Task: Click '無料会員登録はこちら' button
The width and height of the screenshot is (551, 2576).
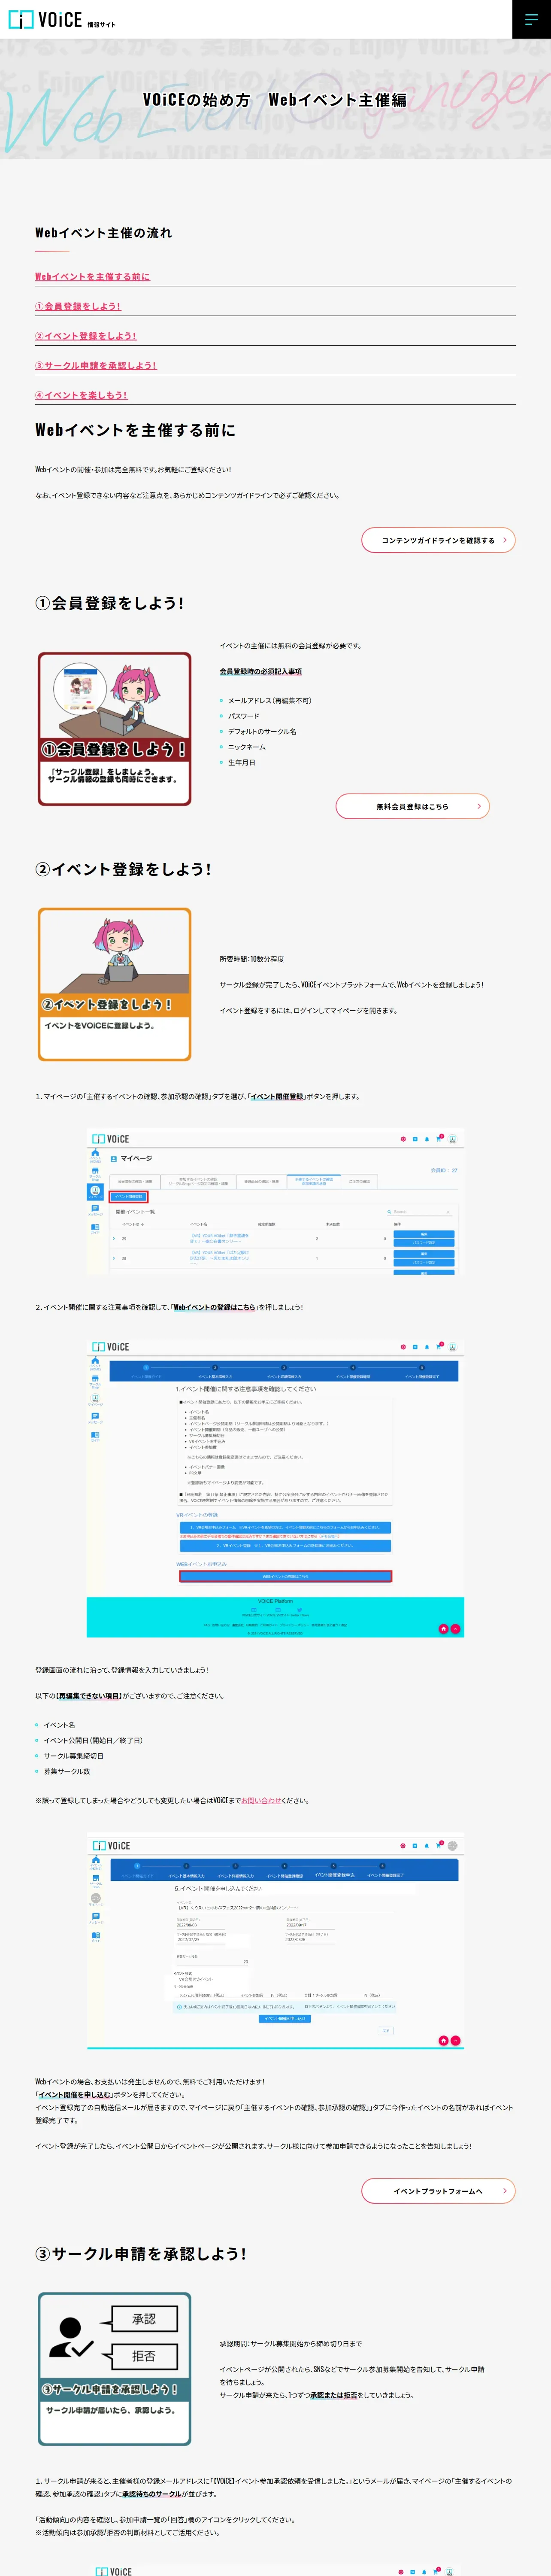Action: tap(412, 806)
